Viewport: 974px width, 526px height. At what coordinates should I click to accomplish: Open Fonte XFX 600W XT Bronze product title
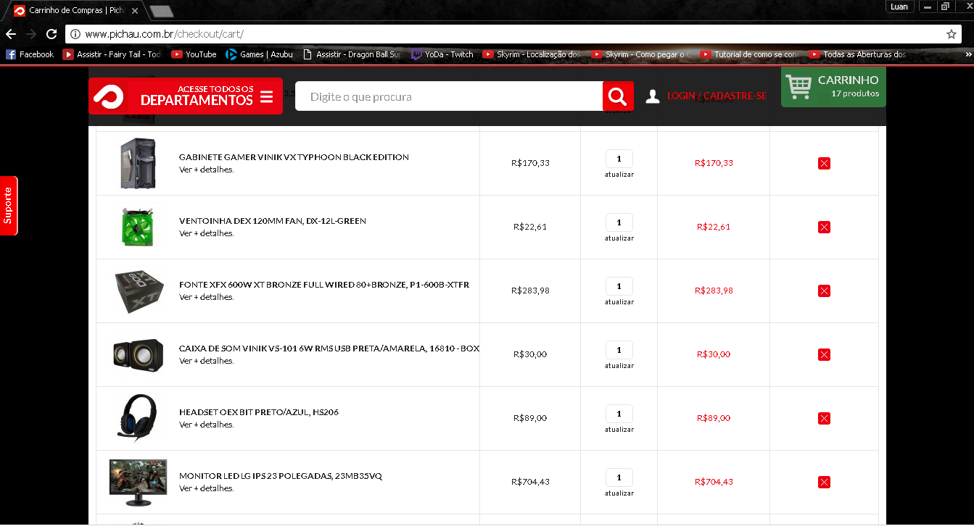click(324, 285)
